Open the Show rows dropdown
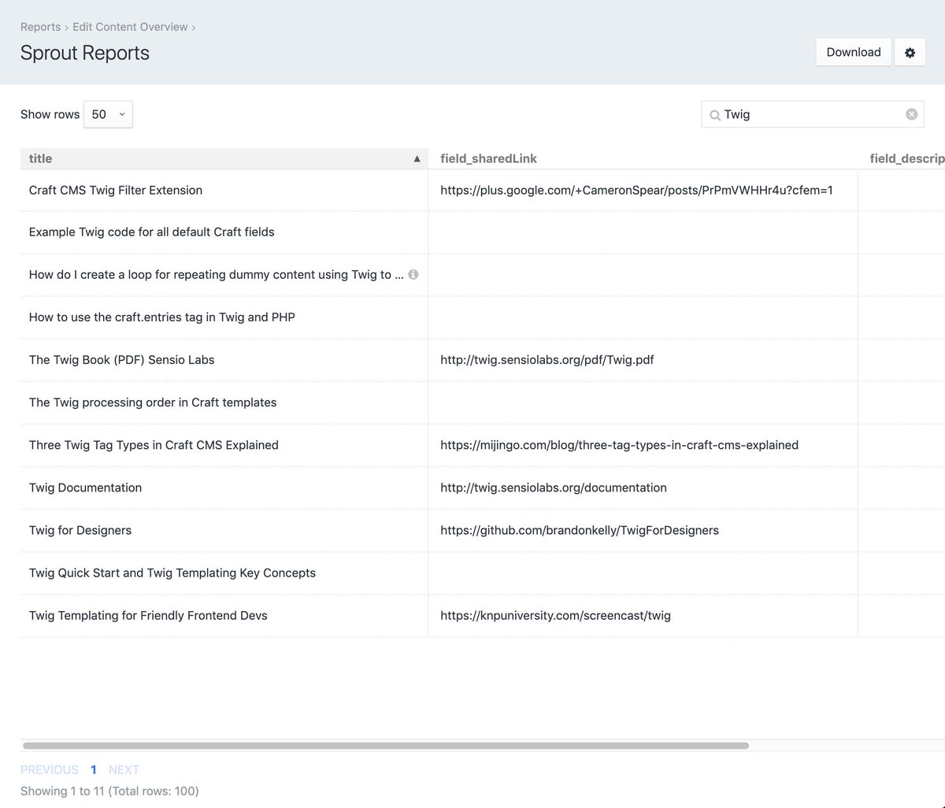This screenshot has width=945, height=808. 108,114
